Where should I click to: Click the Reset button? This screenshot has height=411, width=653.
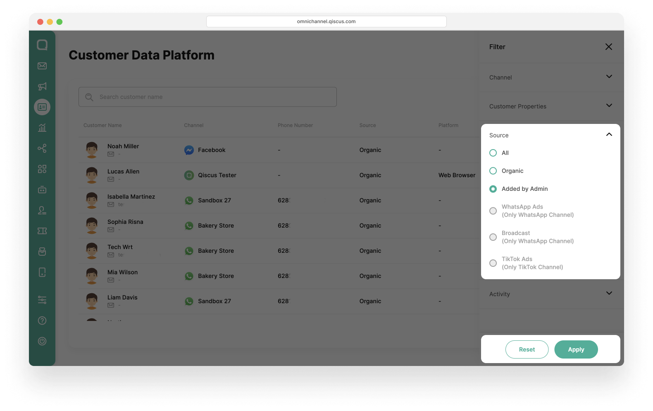(x=527, y=349)
